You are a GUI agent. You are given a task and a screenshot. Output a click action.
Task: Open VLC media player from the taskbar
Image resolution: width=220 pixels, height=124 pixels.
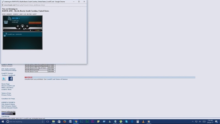[x=143, y=122]
